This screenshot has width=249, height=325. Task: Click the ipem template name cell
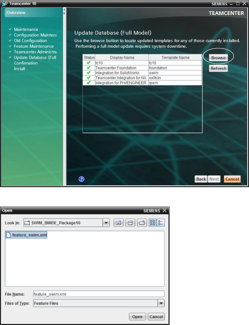click(175, 83)
